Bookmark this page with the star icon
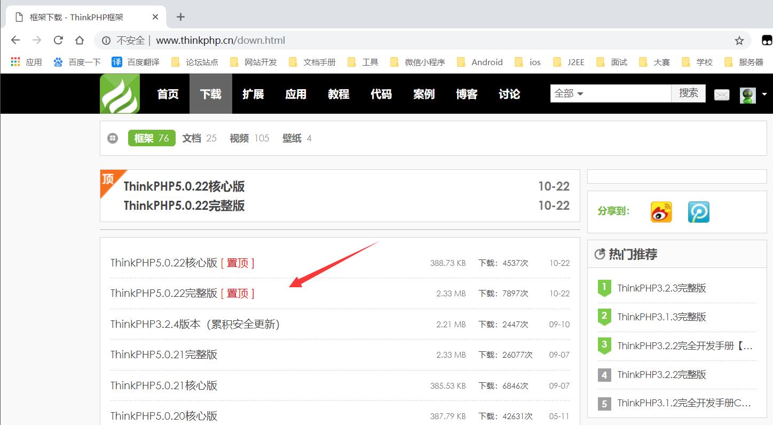This screenshot has height=425, width=773. pos(739,41)
